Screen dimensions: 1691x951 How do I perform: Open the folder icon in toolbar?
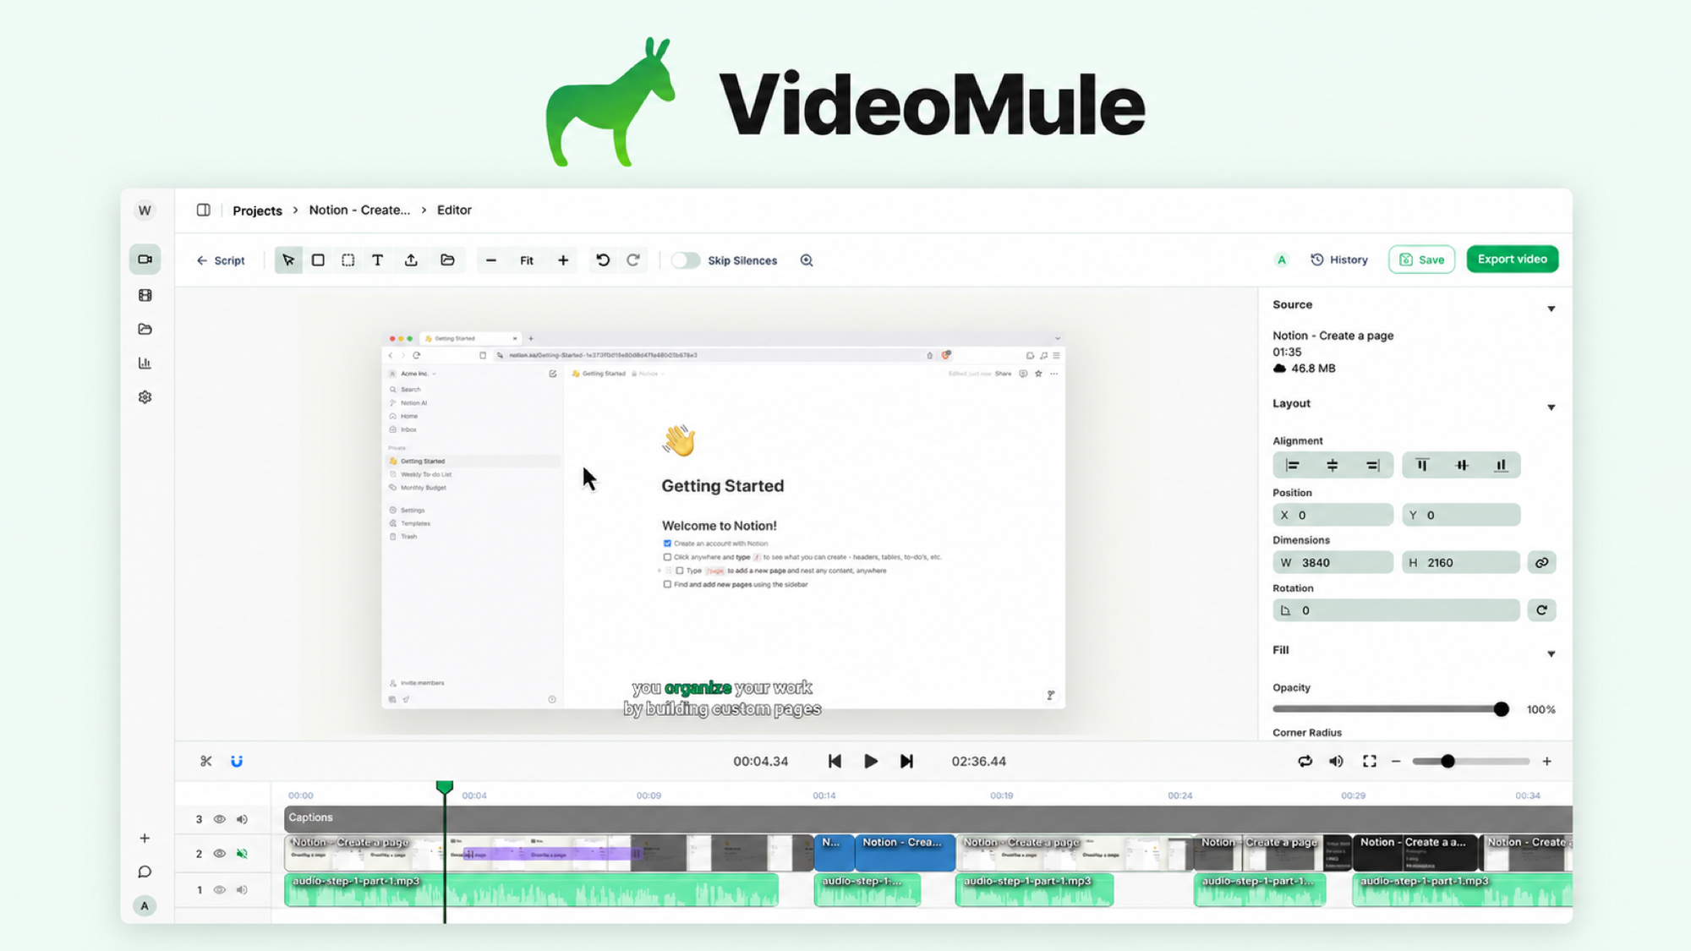(x=447, y=260)
